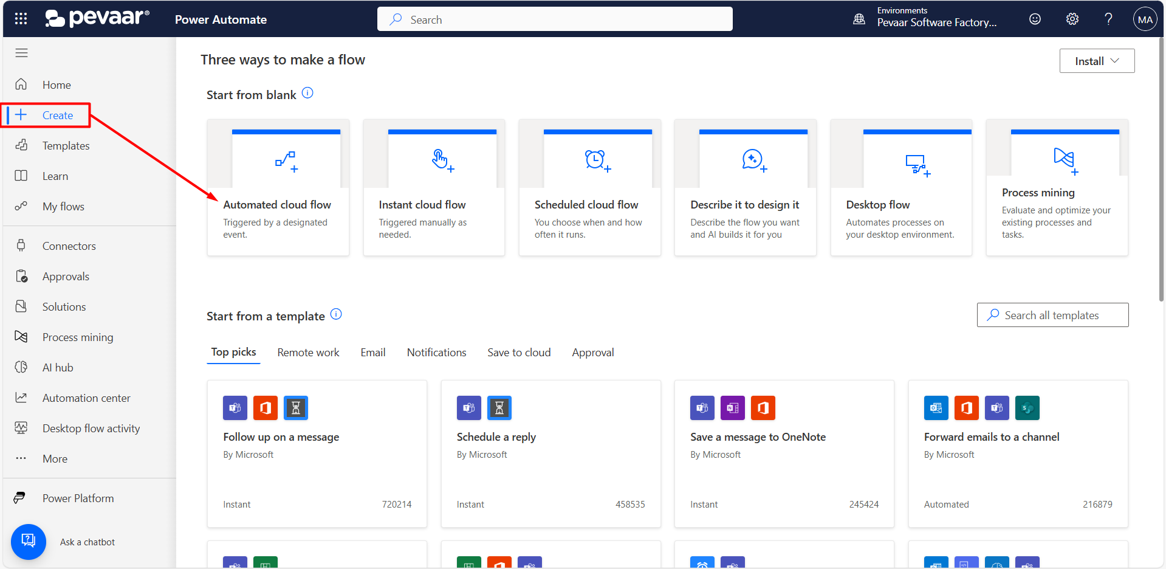Click the Instant cloud flow title
This screenshot has width=1166, height=569.
click(x=422, y=205)
